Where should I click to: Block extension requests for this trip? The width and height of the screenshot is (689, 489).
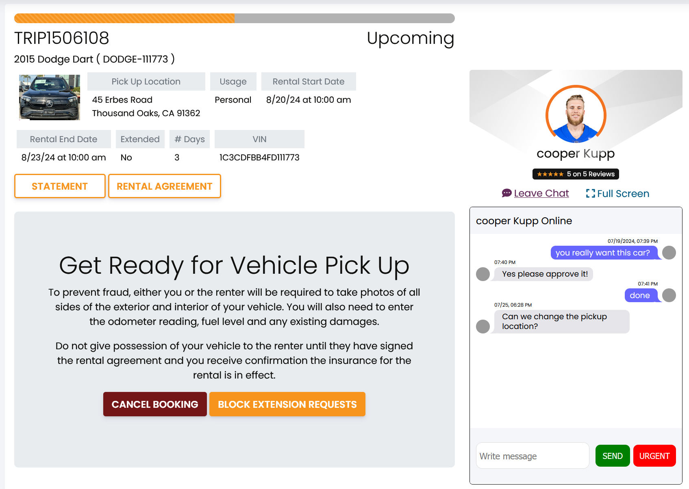coord(287,404)
